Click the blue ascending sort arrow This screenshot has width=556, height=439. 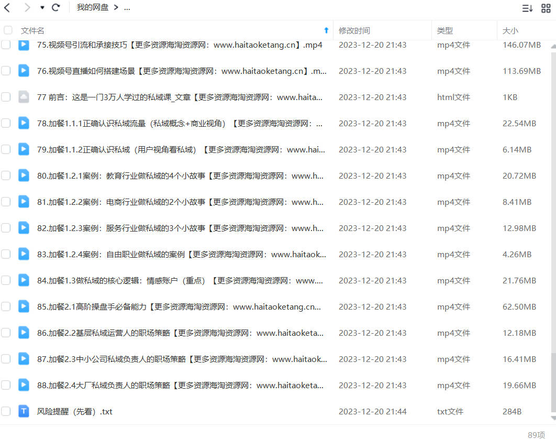[326, 30]
